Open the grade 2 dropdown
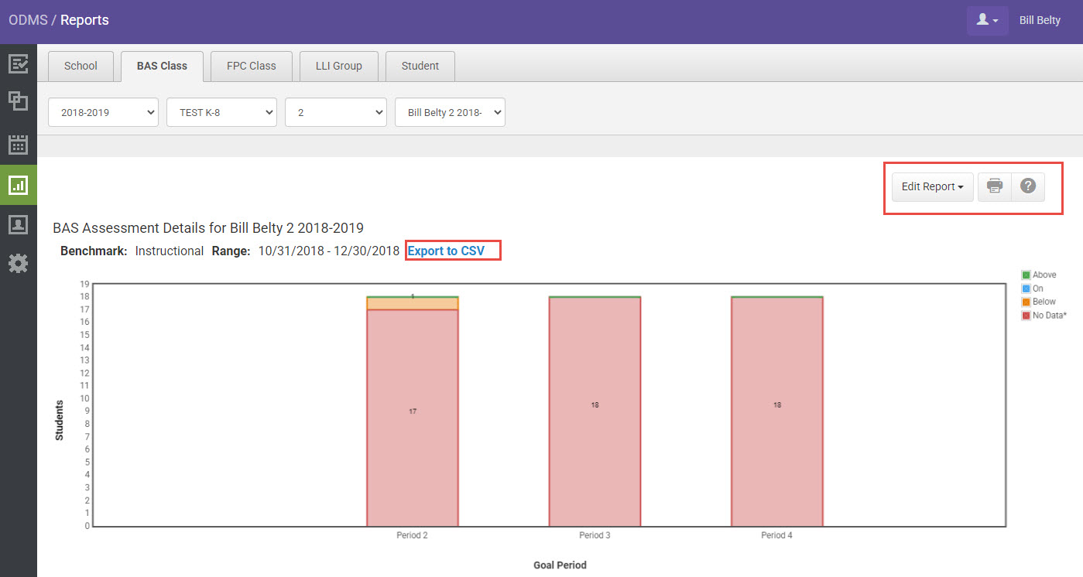 coord(336,112)
